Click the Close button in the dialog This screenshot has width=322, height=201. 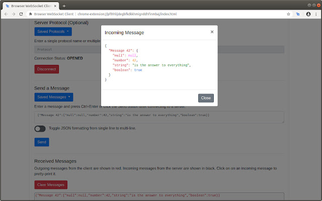tap(206, 98)
